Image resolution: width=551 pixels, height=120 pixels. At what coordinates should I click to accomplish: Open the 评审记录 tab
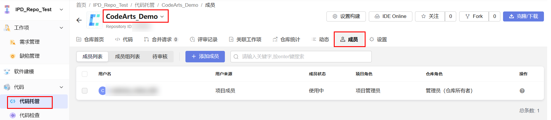click(x=204, y=39)
